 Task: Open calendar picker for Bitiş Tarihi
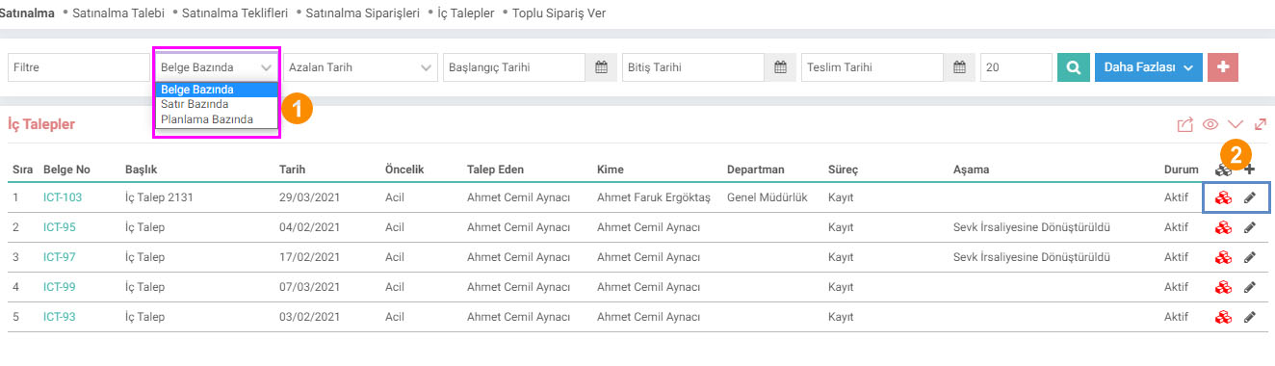click(x=780, y=67)
